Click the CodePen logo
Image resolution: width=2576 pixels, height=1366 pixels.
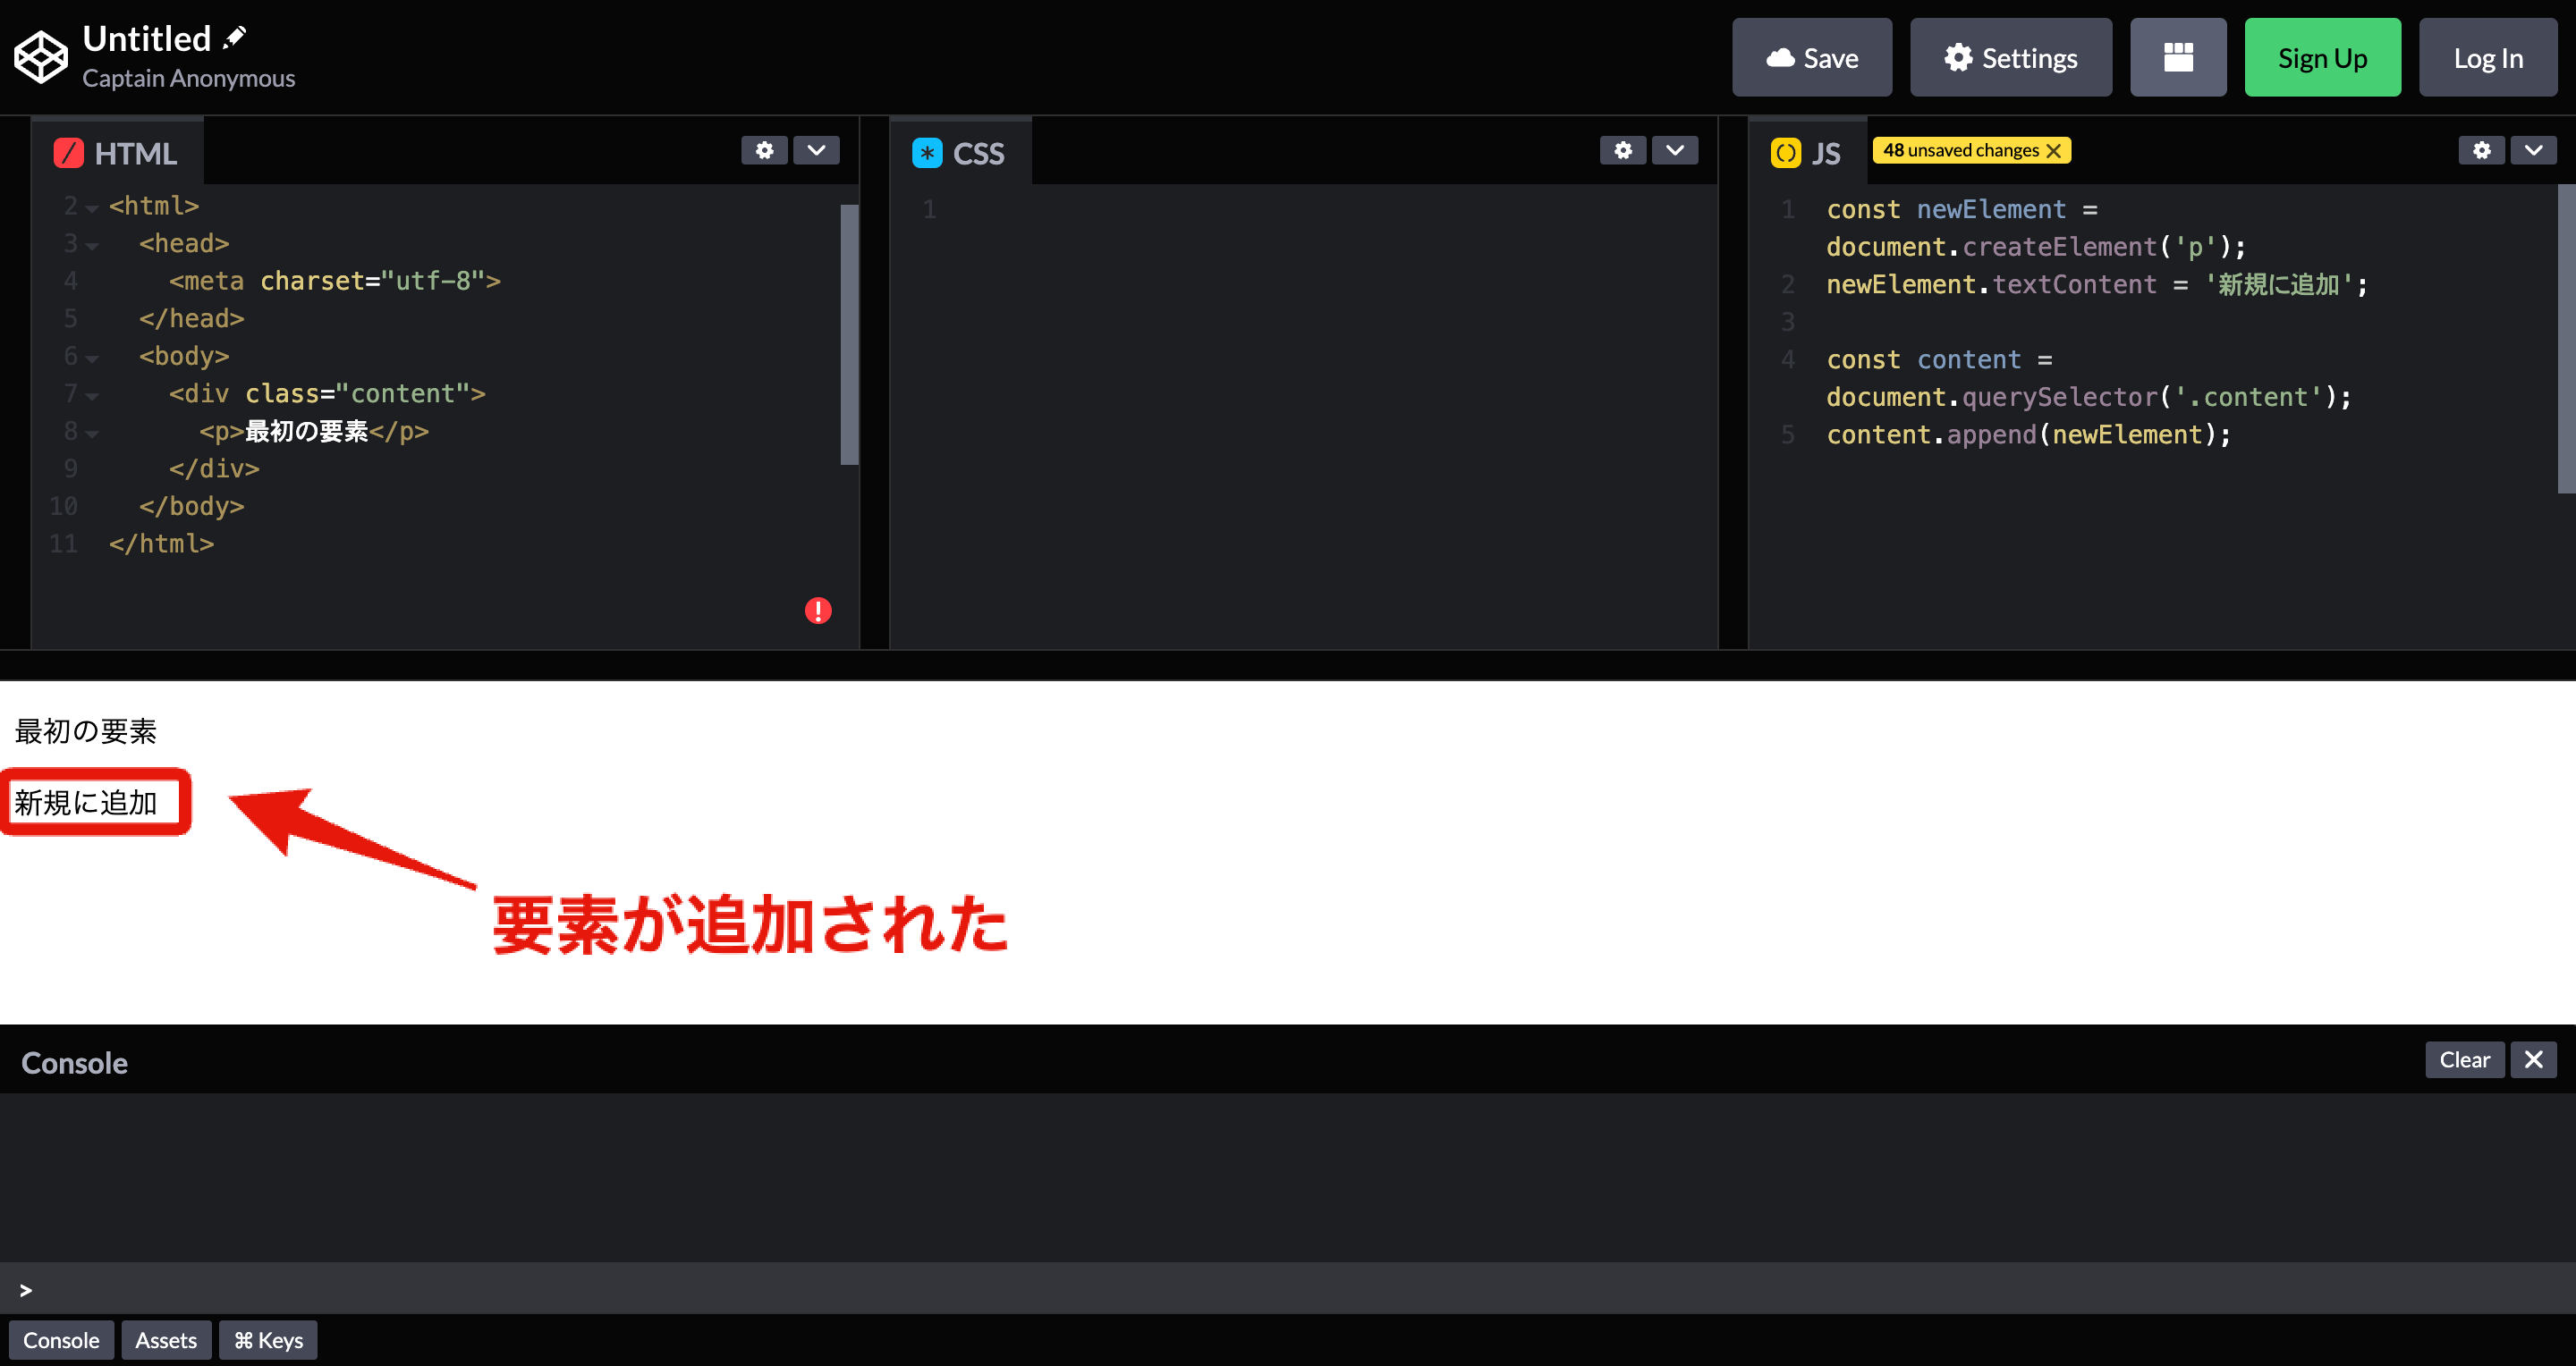[40, 56]
